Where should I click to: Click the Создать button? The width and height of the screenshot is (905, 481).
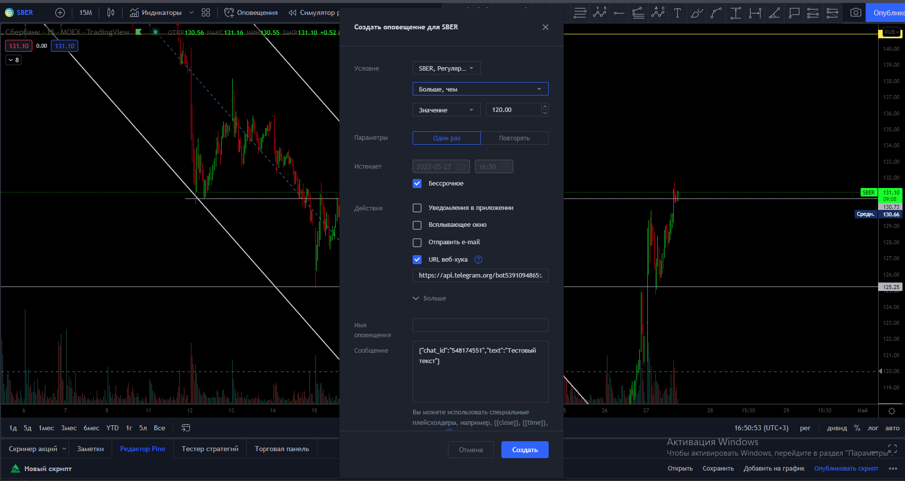click(525, 450)
